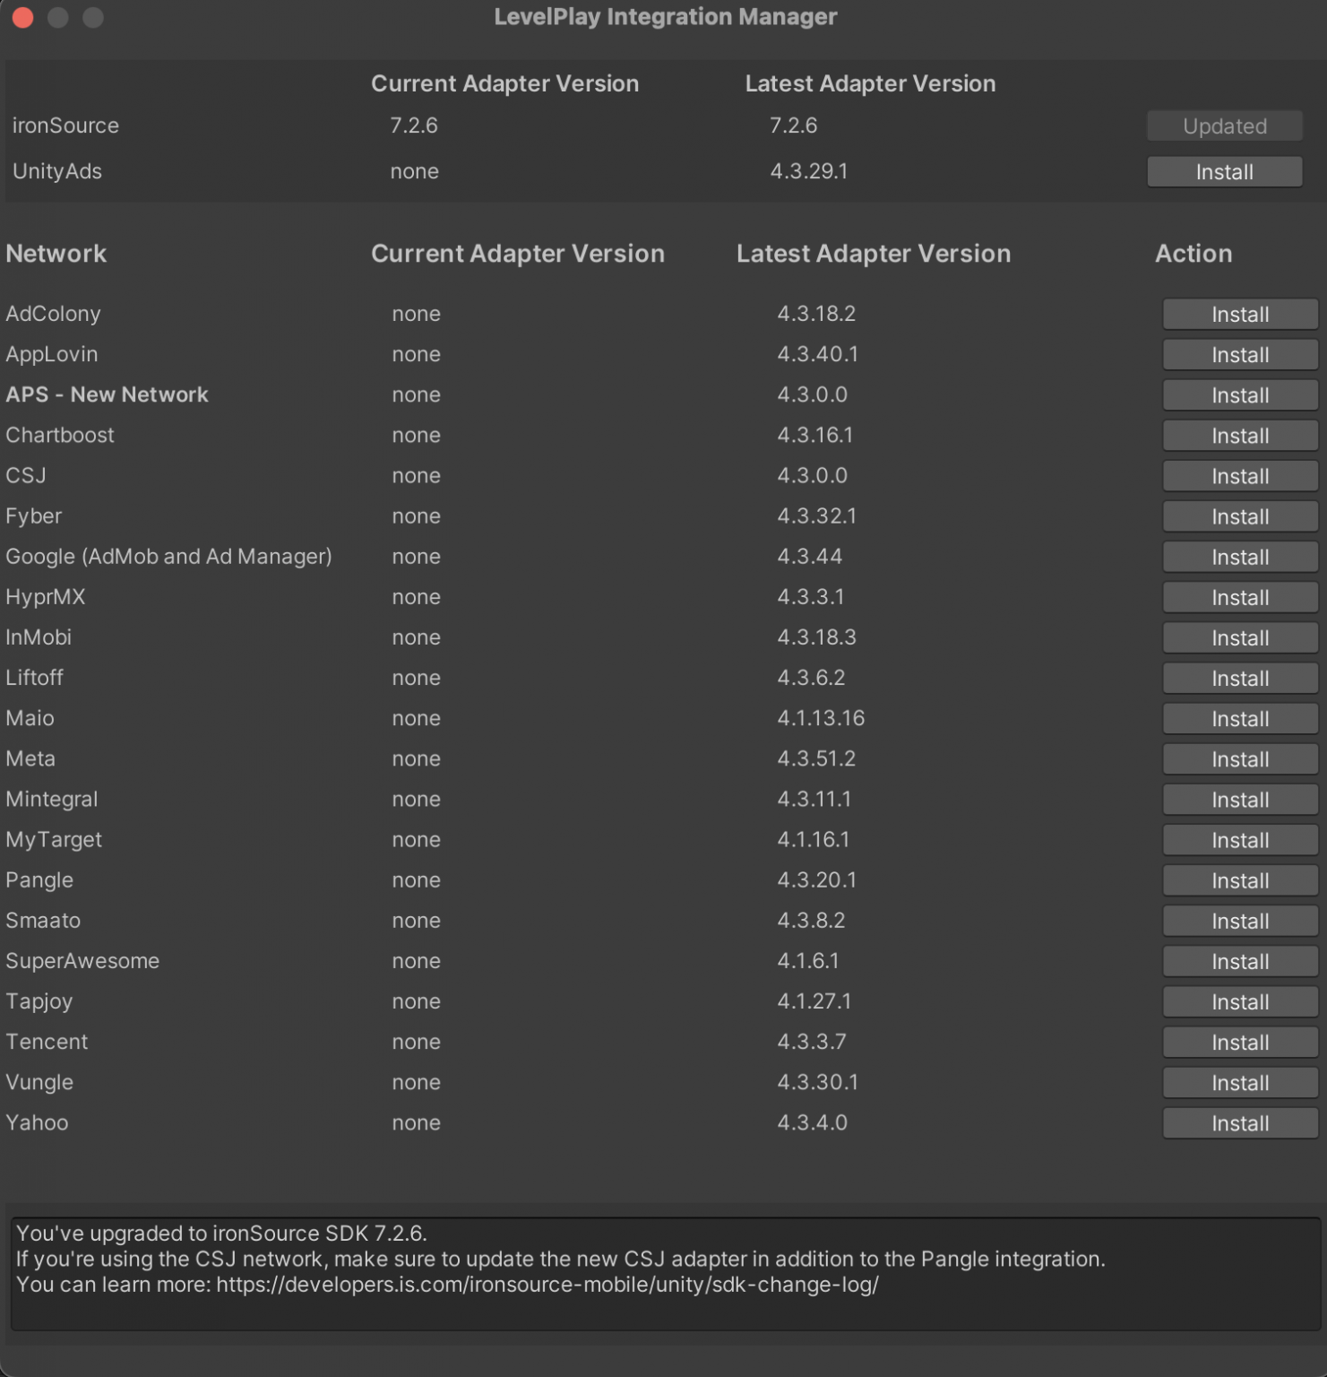The image size is (1327, 1377).
Task: Install the Liftoff adapter
Action: [1239, 678]
